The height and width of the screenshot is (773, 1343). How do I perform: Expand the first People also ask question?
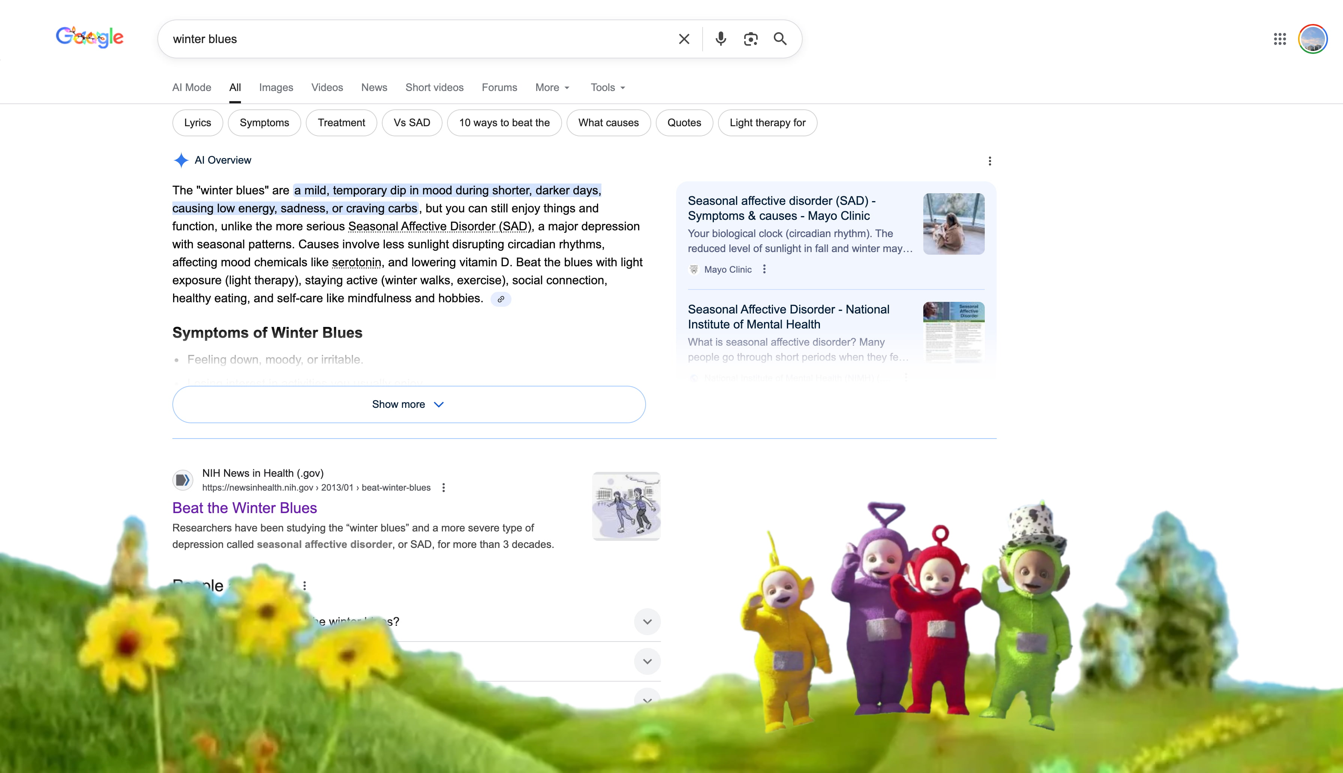tap(647, 621)
